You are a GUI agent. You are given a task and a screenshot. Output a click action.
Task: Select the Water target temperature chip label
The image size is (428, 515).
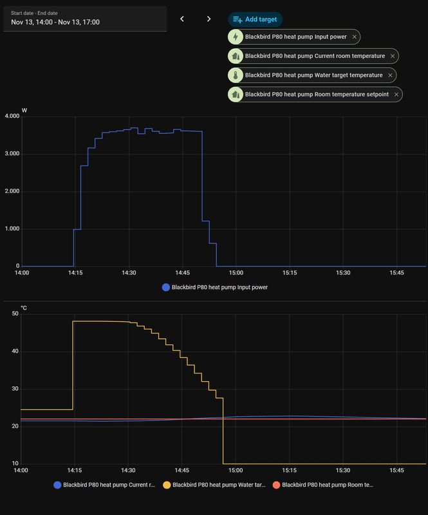pyautogui.click(x=313, y=75)
